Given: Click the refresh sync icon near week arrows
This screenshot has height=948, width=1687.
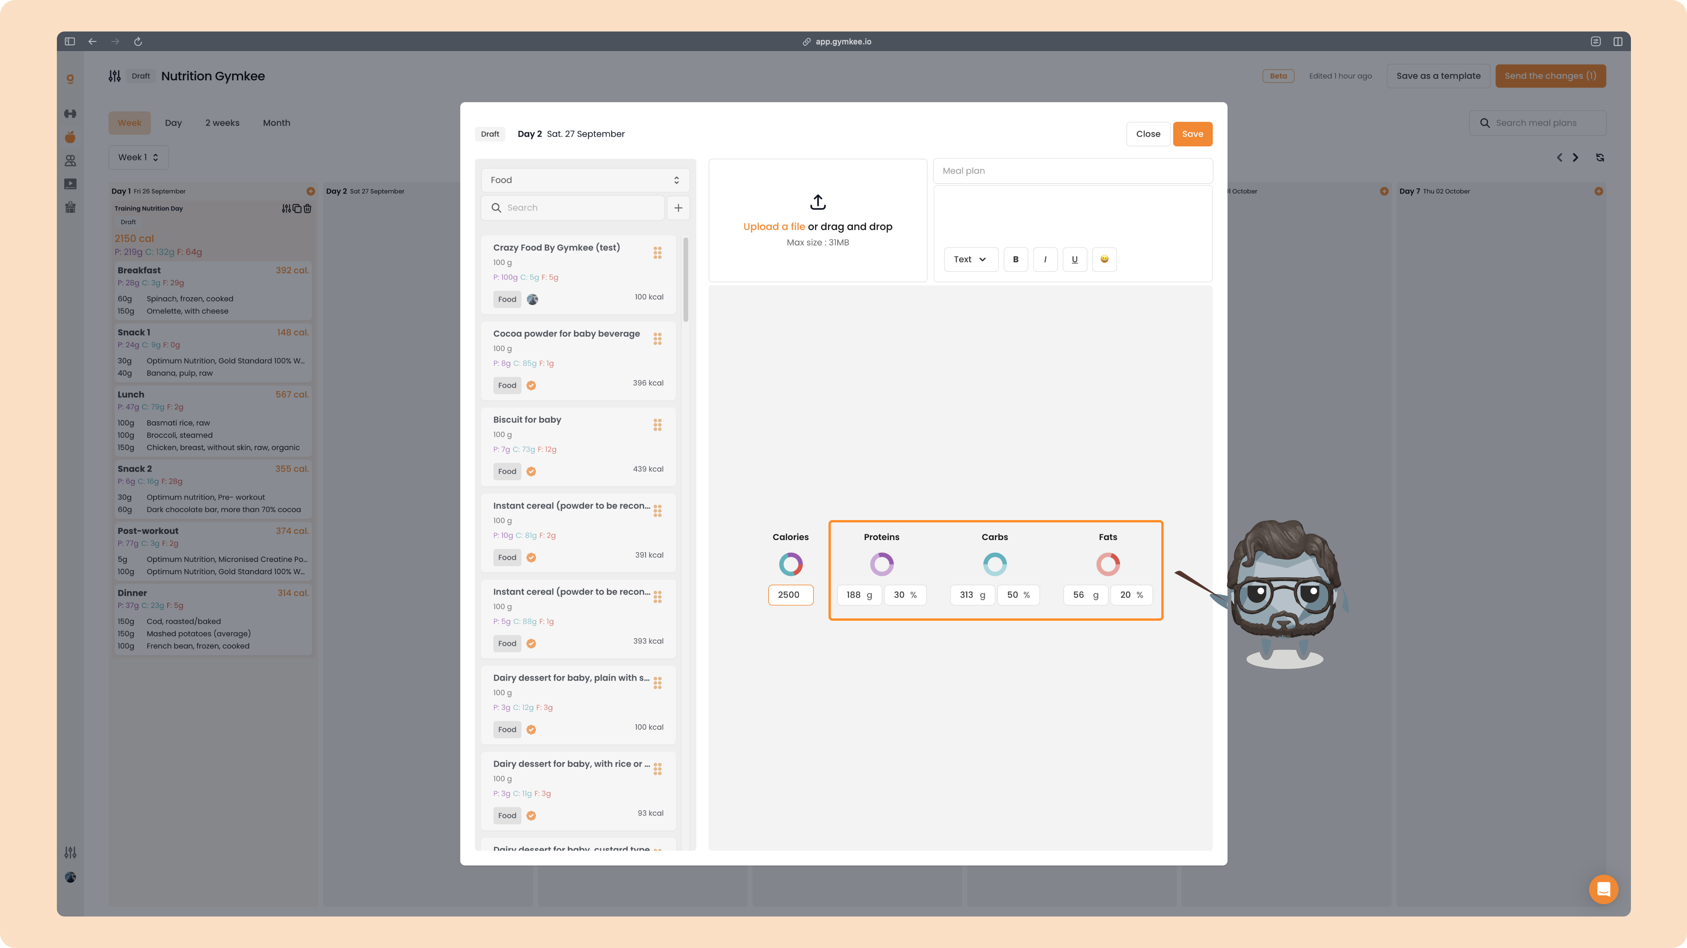Looking at the screenshot, I should [x=1600, y=157].
